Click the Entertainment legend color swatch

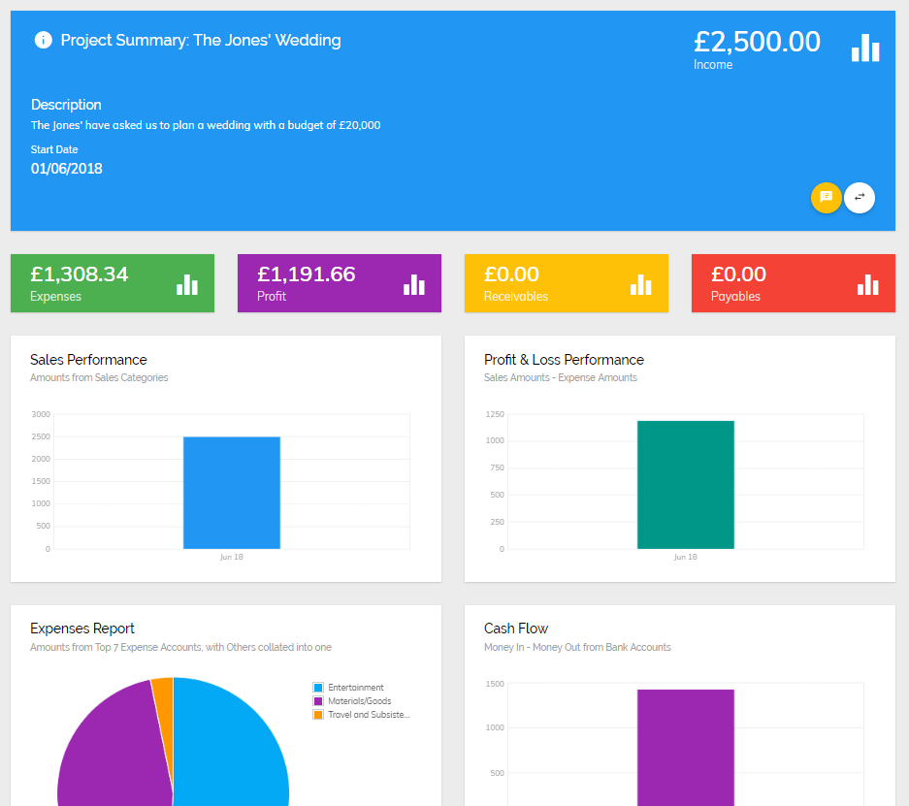pos(317,688)
